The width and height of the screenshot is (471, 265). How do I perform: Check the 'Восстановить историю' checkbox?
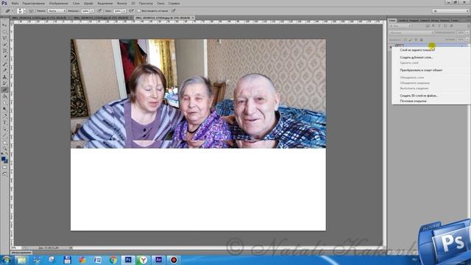pyautogui.click(x=139, y=11)
